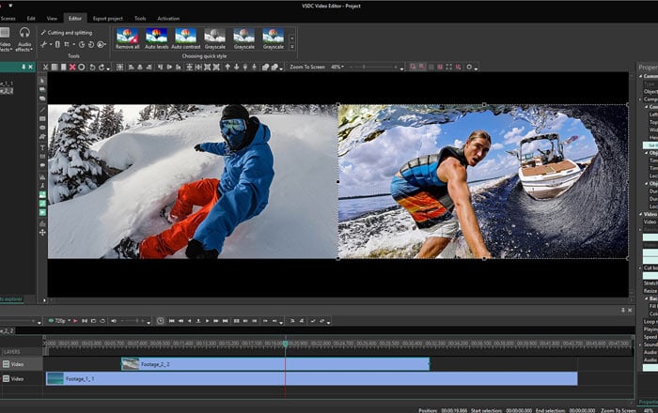Expand the quick style gallery list
658x413 pixels.
tap(292, 47)
